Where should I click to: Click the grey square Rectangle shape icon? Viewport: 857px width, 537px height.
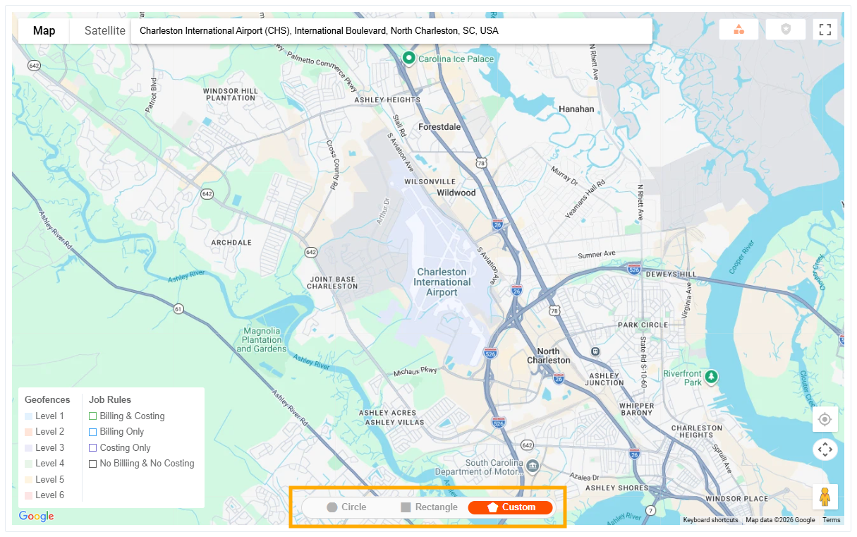(406, 507)
